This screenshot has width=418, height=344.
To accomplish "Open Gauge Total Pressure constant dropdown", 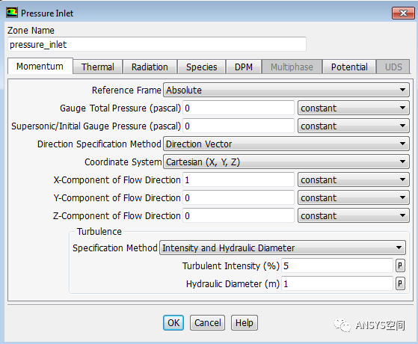I will click(x=353, y=108).
